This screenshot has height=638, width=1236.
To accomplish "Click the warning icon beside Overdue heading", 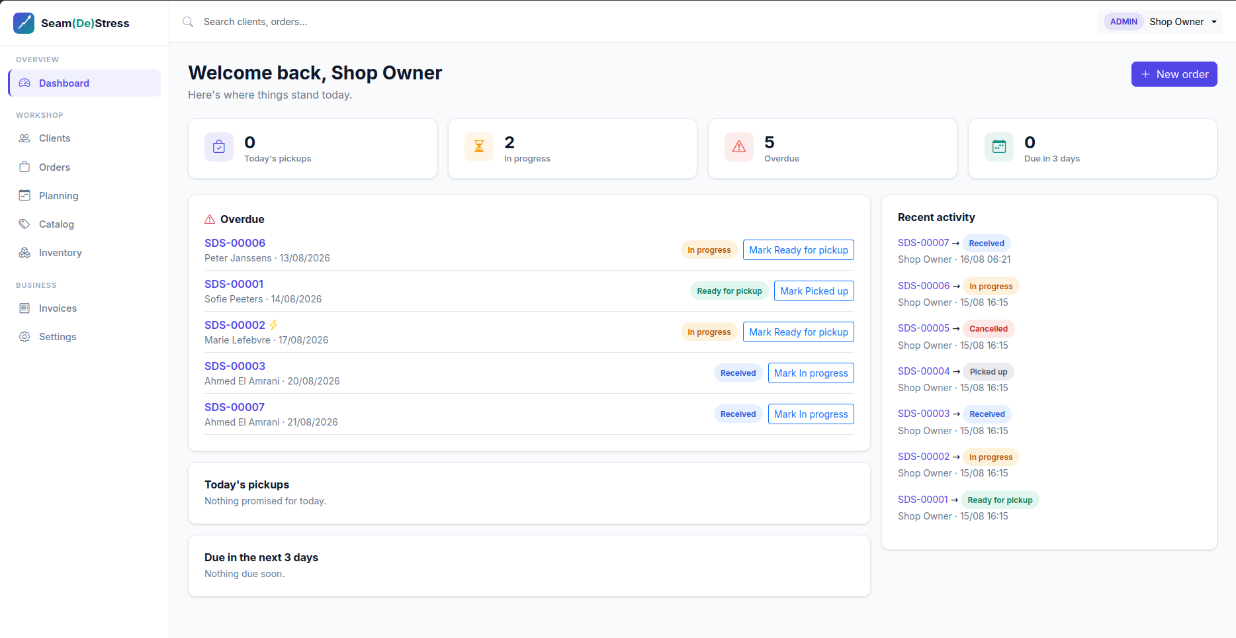I will point(210,219).
